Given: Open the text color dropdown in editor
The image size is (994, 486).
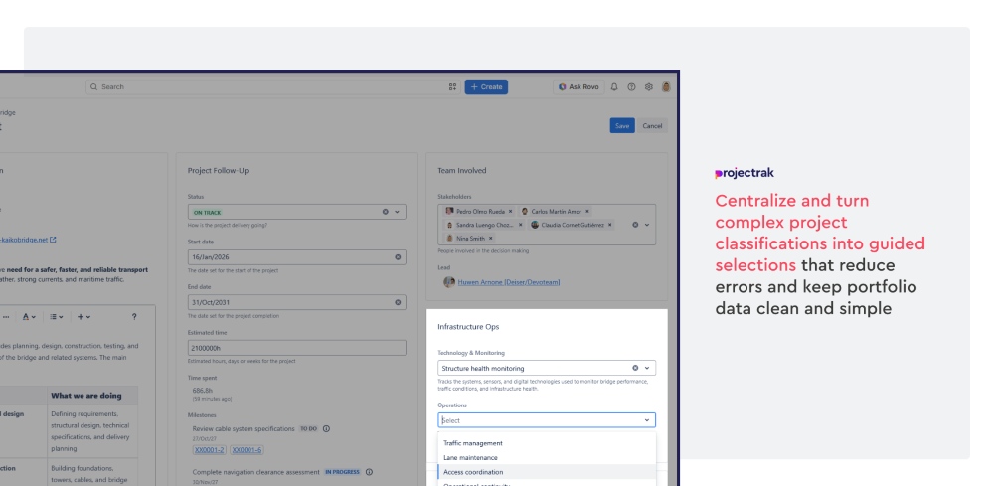Looking at the screenshot, I should click(x=29, y=317).
